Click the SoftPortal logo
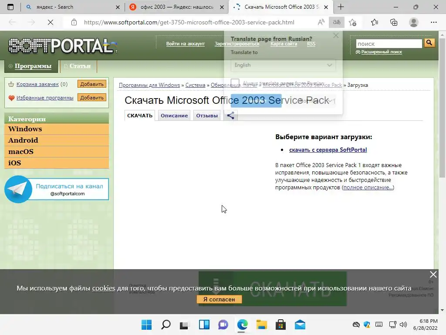 tap(63, 45)
